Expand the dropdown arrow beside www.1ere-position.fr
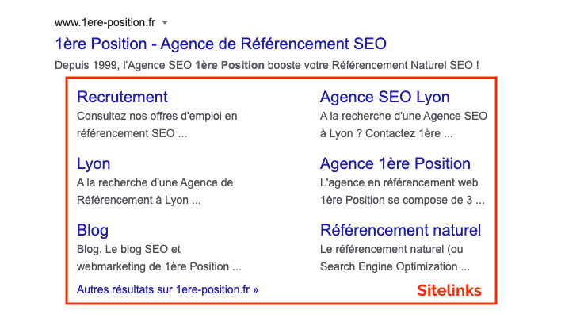This screenshot has height=314, width=565. pyautogui.click(x=165, y=23)
